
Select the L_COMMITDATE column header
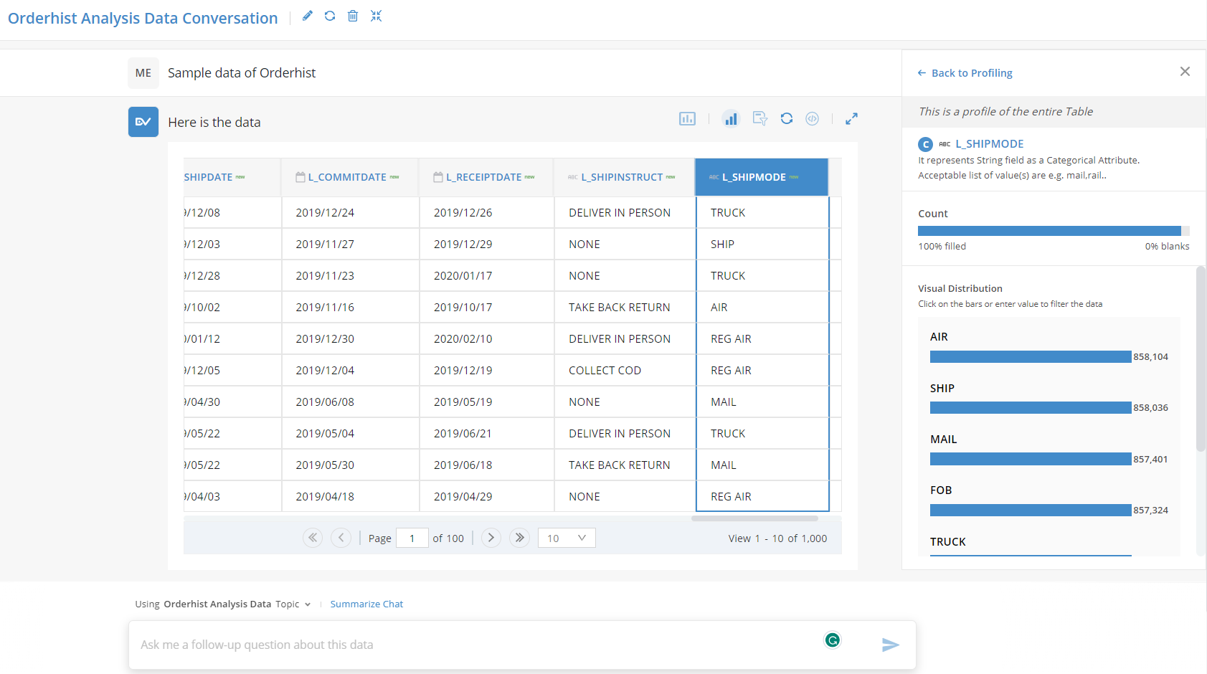click(x=350, y=177)
